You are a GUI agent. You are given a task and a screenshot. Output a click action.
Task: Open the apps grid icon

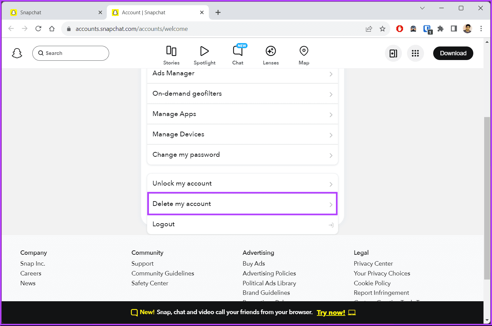[415, 53]
